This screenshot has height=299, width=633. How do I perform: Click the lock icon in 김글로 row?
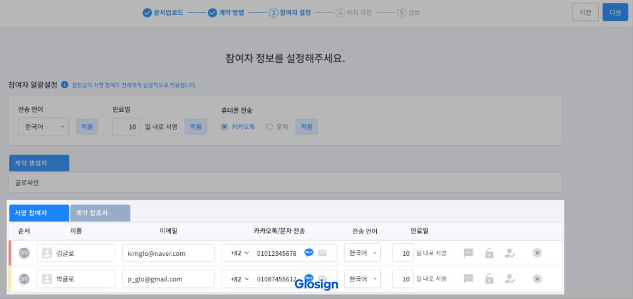489,253
